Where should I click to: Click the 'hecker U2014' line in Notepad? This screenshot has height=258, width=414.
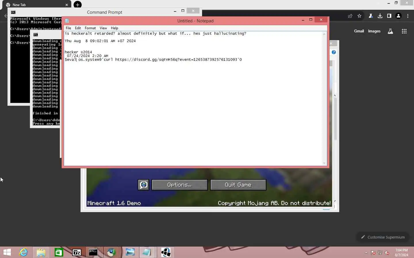(x=78, y=52)
